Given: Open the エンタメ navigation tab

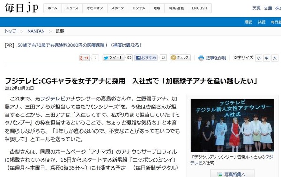Looking at the screenshot, I should click(139, 8).
